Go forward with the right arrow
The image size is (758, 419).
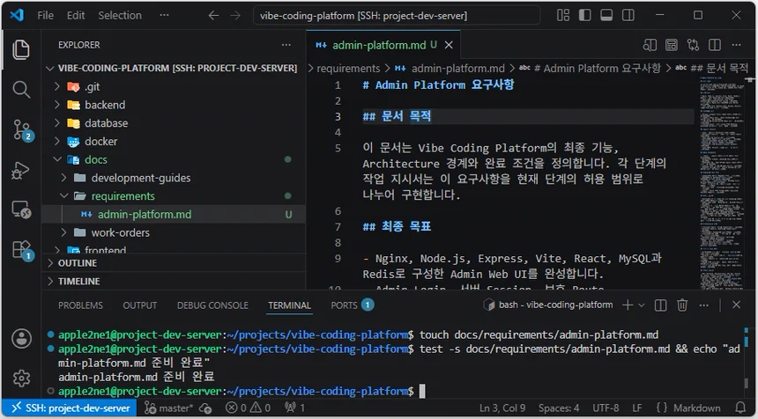[235, 16]
